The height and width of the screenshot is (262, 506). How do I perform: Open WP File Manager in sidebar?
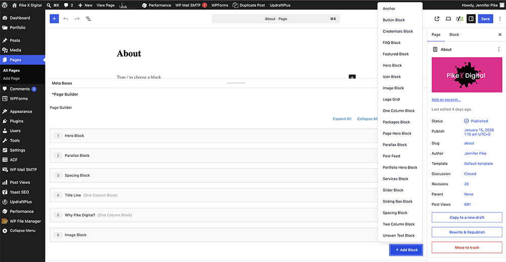pyautogui.click(x=25, y=221)
